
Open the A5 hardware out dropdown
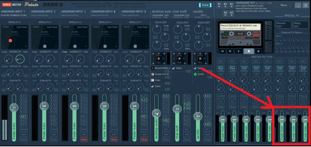[x=231, y=14]
